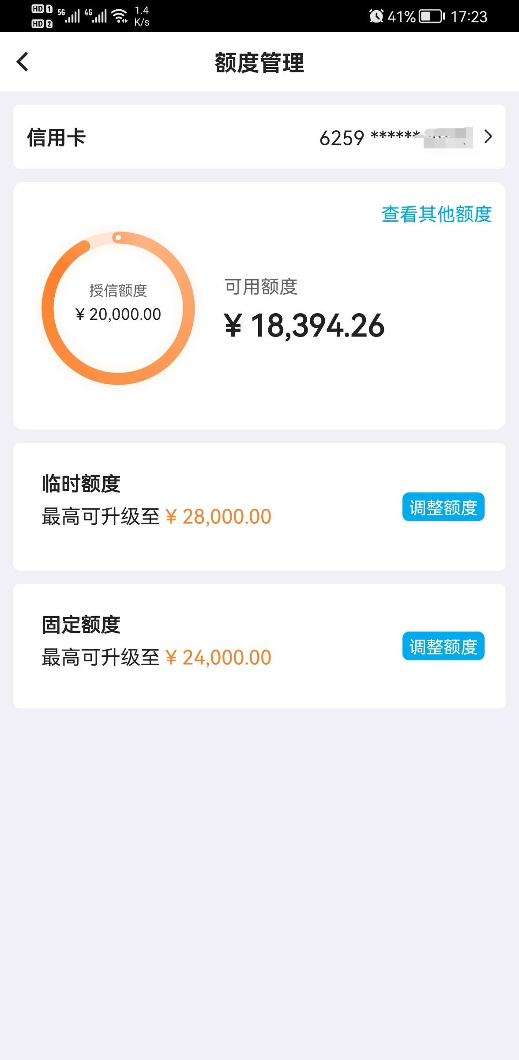Tap the ¥24,000.00 fixed limit amount
The height and width of the screenshot is (1060, 519).
coord(218,657)
